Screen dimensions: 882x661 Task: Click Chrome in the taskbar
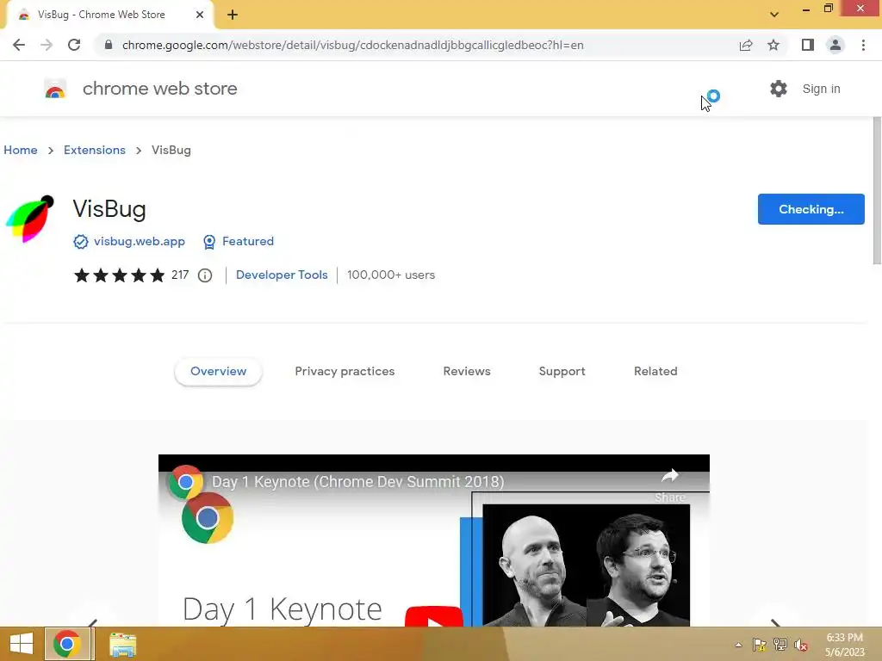point(67,644)
